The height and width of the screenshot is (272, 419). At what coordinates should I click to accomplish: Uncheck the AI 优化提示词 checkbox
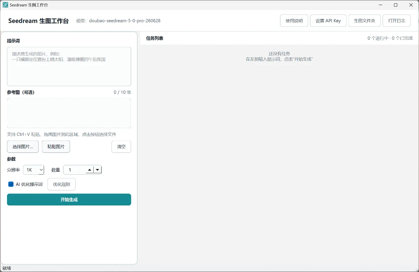pyautogui.click(x=11, y=184)
